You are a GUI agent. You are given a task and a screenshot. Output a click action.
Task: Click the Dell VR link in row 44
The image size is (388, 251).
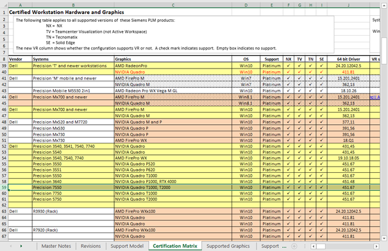click(x=375, y=97)
